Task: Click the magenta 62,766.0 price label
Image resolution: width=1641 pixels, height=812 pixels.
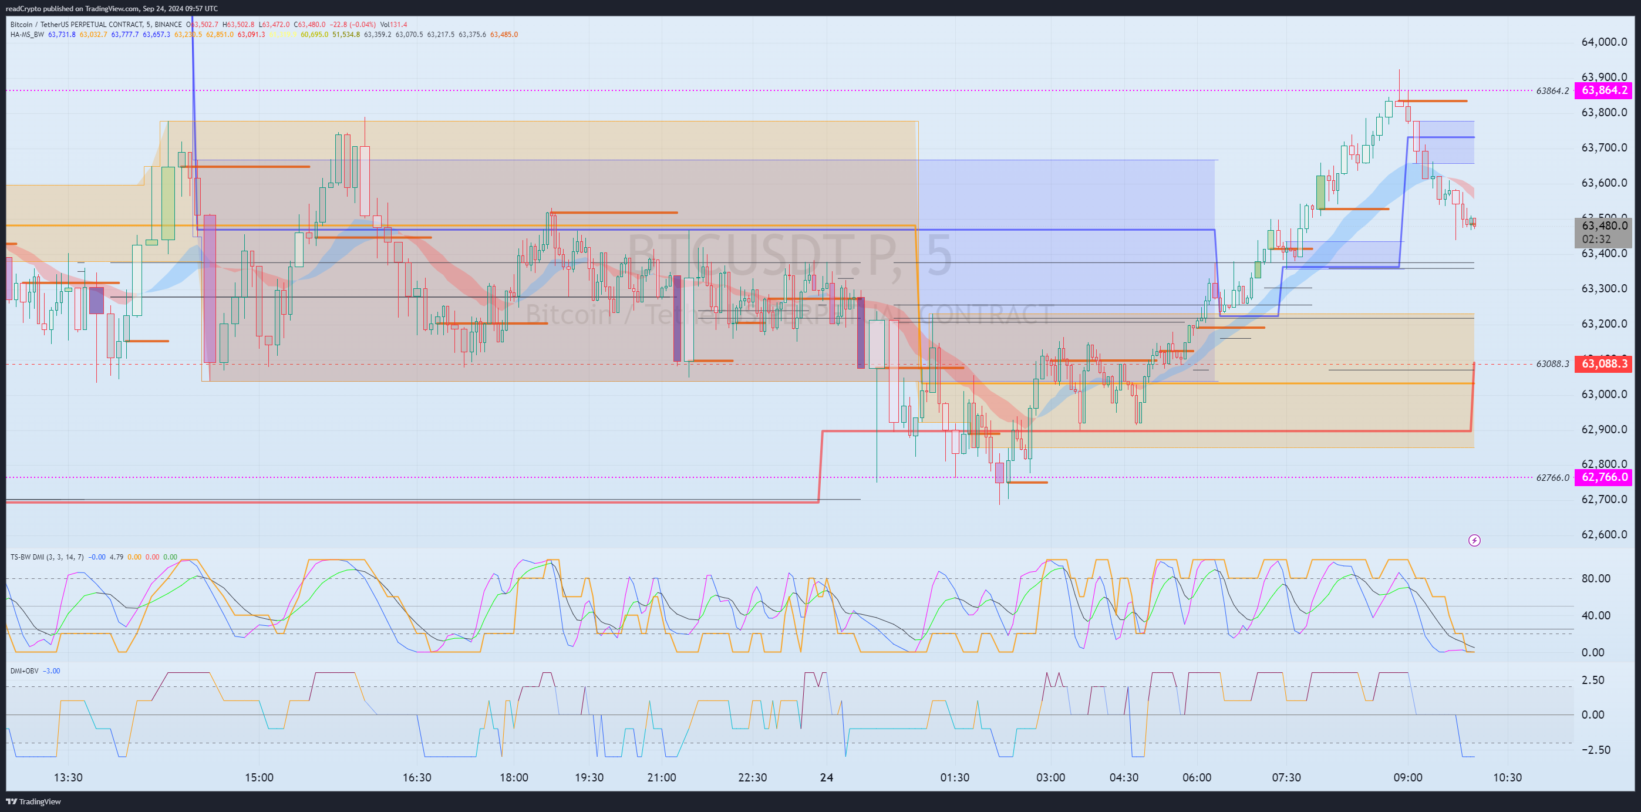Action: coord(1603,477)
